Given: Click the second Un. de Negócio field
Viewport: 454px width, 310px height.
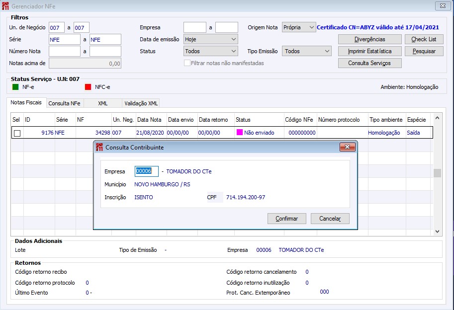Looking at the screenshot, I should (x=82, y=27).
